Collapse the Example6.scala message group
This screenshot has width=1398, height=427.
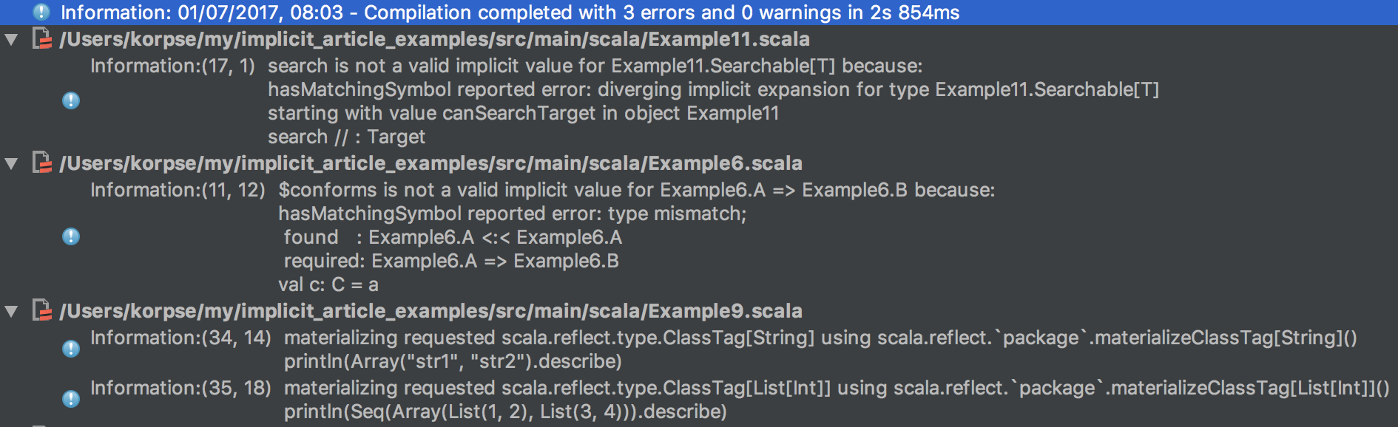pyautogui.click(x=10, y=163)
